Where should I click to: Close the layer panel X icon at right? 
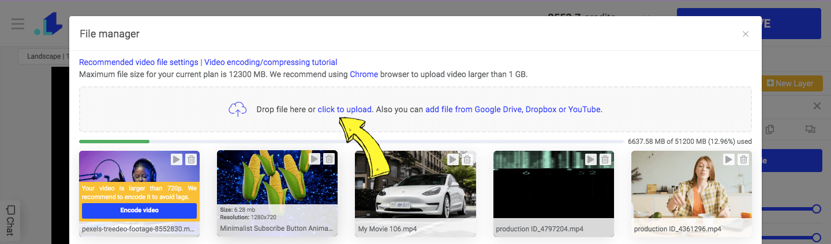coord(817,106)
